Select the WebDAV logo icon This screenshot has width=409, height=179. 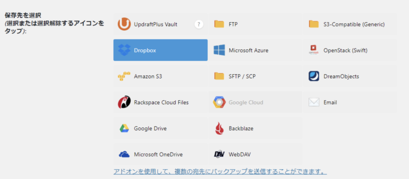point(219,154)
